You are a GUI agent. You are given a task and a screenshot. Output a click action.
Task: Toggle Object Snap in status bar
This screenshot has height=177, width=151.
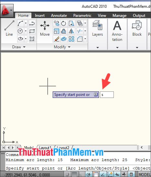[x=96, y=174]
